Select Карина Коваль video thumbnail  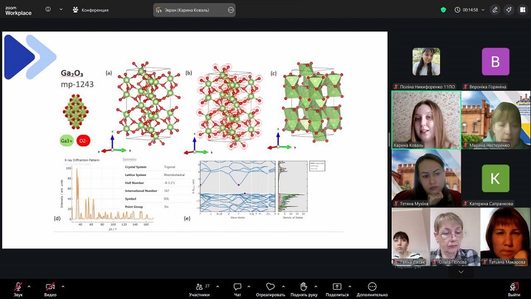[x=425, y=120]
